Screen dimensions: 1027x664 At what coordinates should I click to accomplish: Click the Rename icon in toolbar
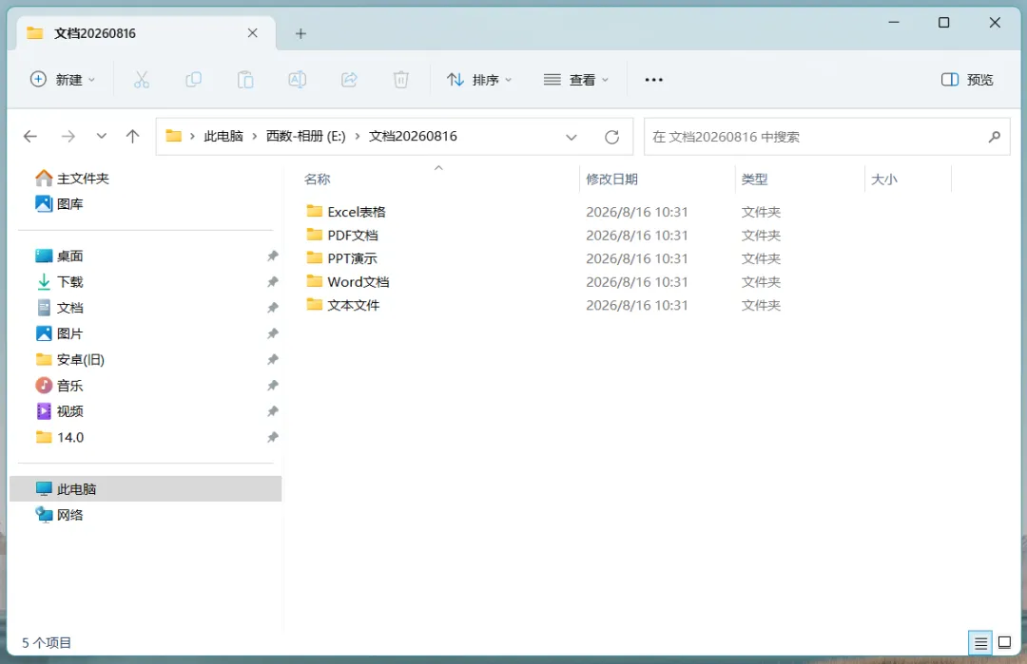(298, 80)
